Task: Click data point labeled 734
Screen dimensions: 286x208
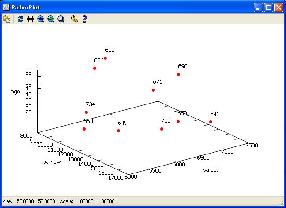Action: coord(86,112)
